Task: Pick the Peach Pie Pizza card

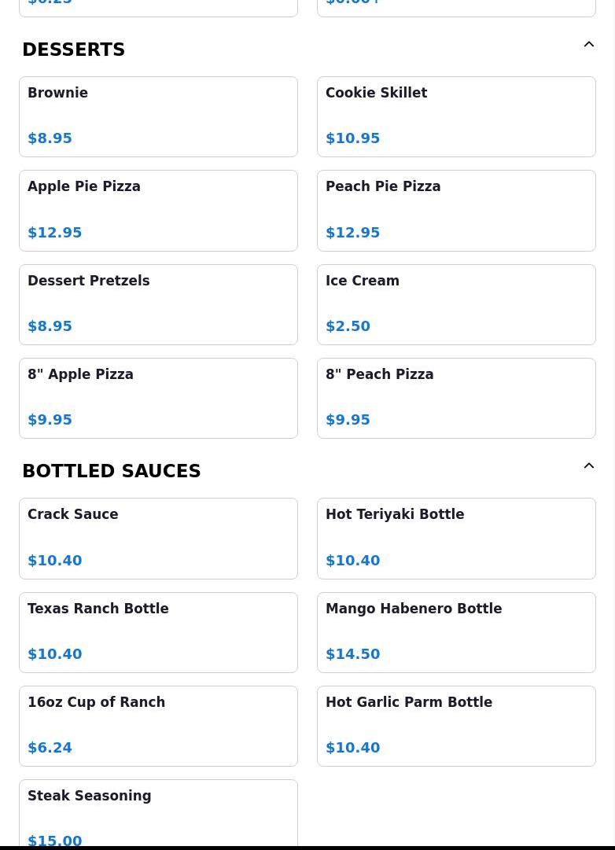Action: click(x=456, y=210)
